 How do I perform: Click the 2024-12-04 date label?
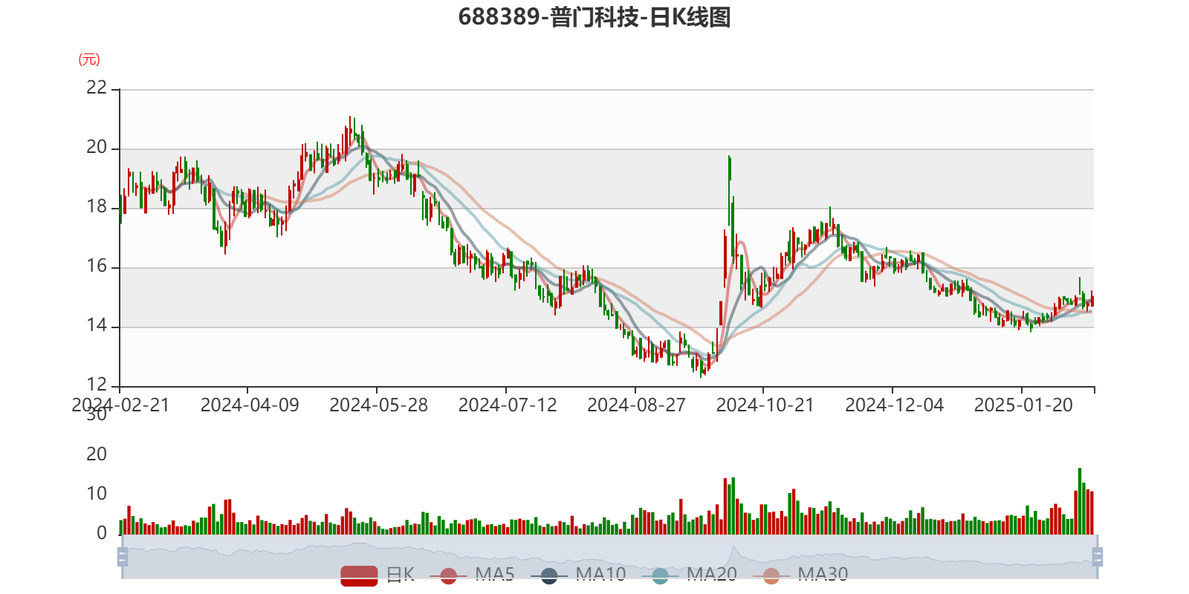894,405
